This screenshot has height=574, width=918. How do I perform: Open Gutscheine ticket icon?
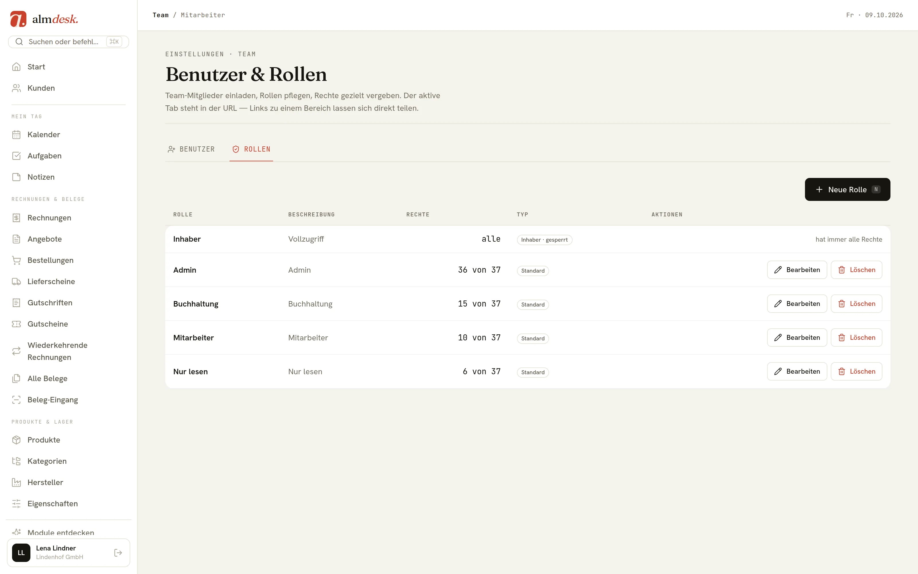pyautogui.click(x=16, y=324)
